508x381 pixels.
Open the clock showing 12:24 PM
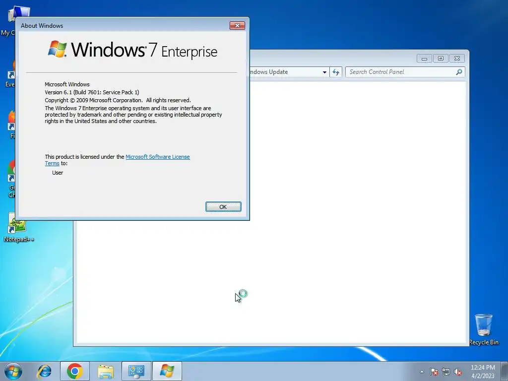[x=483, y=372]
